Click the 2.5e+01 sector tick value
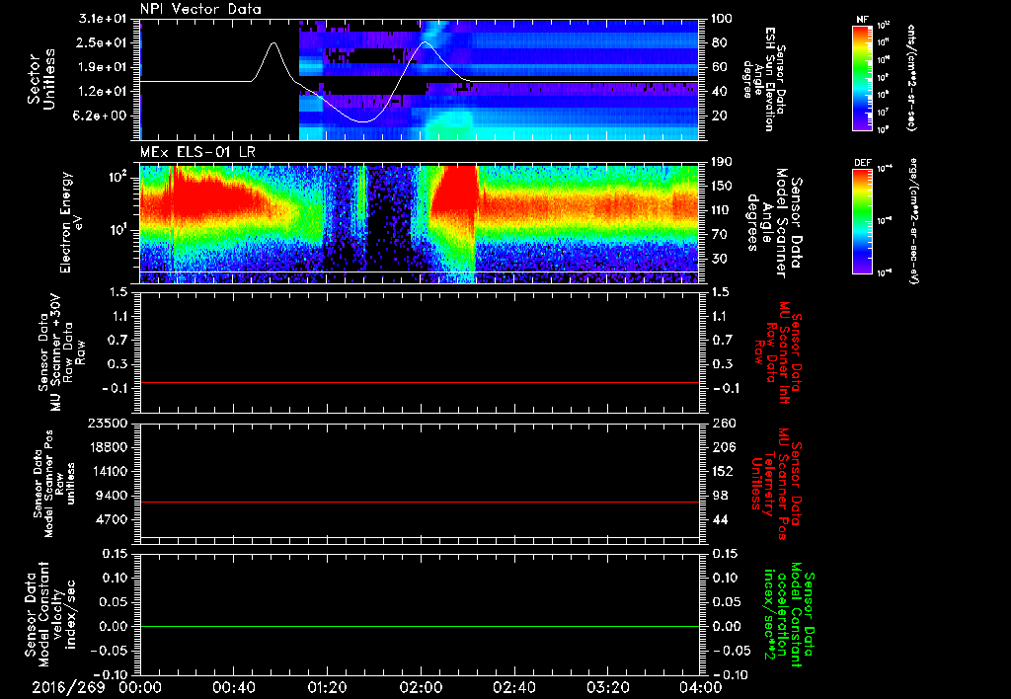 103,42
